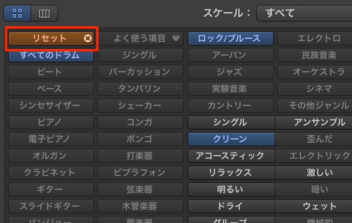Screen dimensions: 352x223
Task: Enable the エレクトリック descriptor
Action: pyautogui.click(x=314, y=156)
